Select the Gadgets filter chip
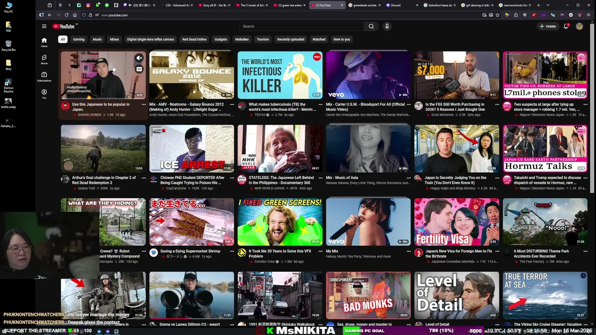 [x=221, y=40]
